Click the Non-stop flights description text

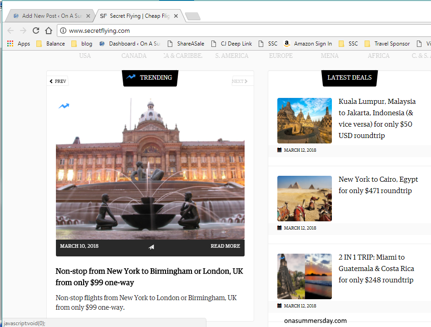pyautogui.click(x=146, y=302)
